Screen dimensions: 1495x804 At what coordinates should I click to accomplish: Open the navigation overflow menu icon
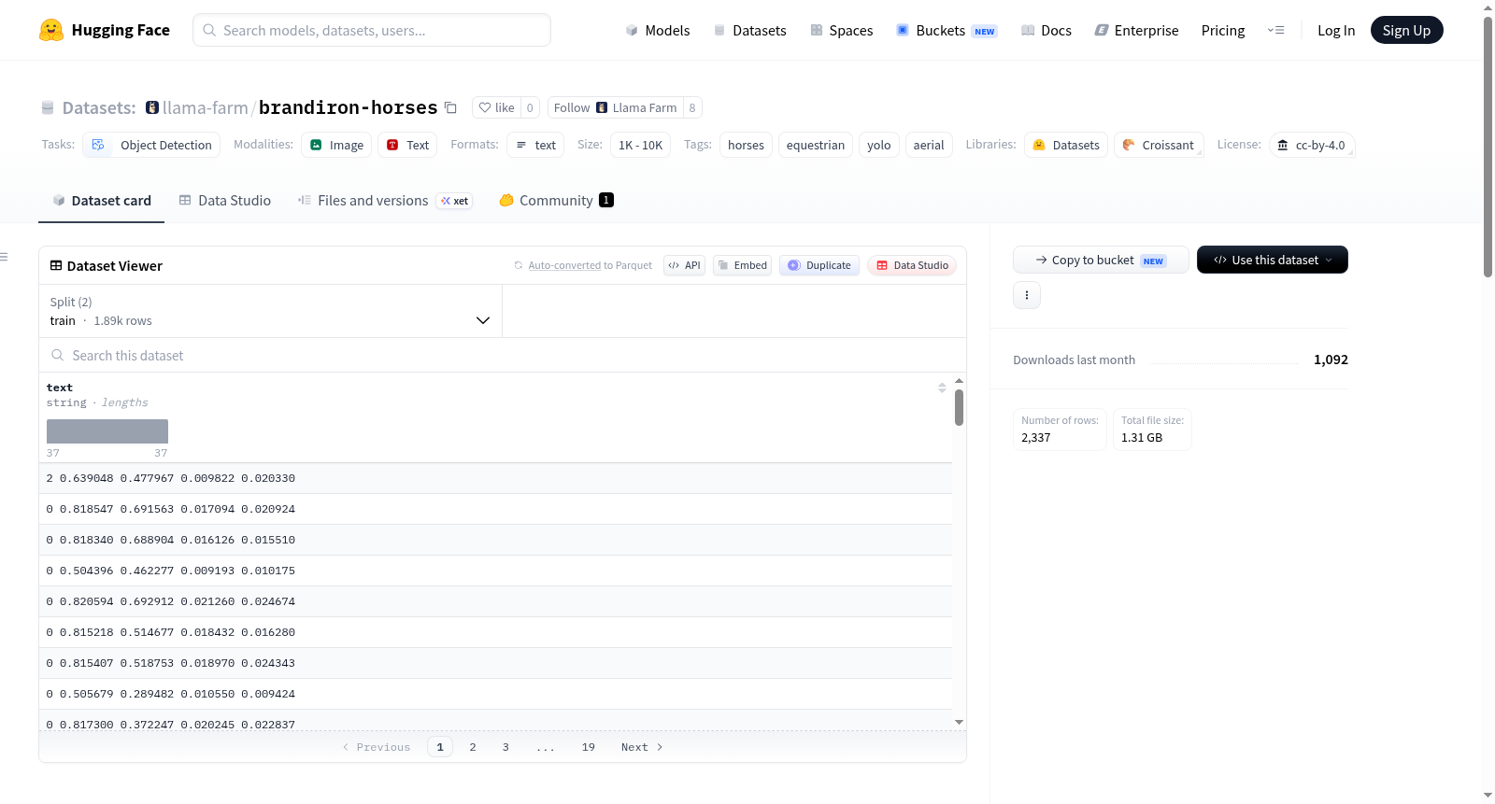pyautogui.click(x=1275, y=30)
